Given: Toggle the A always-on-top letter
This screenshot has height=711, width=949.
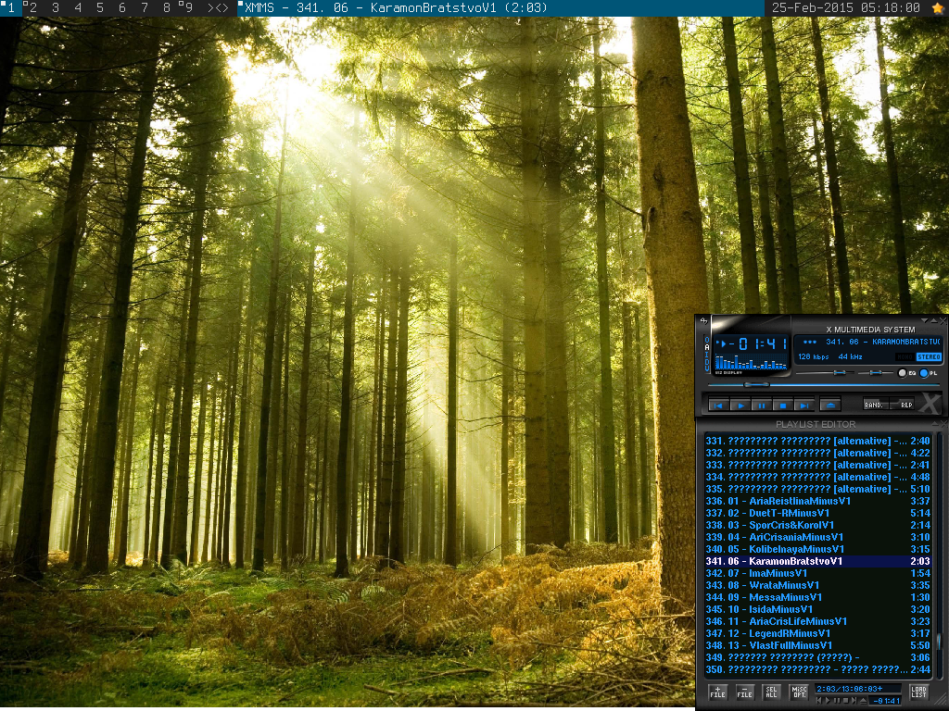Looking at the screenshot, I should tap(707, 348).
